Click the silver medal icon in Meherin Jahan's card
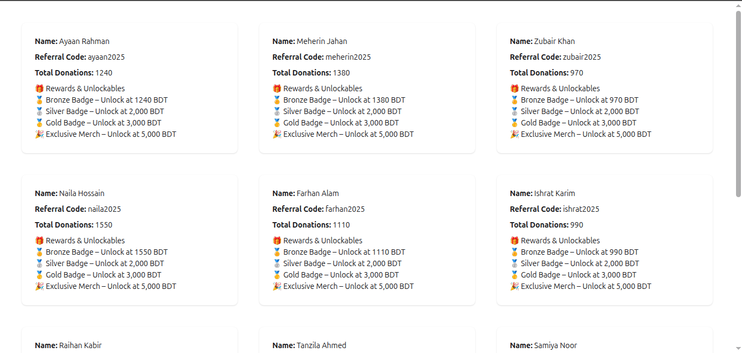This screenshot has width=742, height=353. (x=277, y=111)
